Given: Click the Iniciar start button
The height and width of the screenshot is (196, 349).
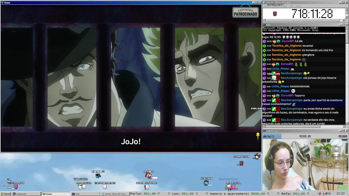Looking at the screenshot, I should point(5,194).
